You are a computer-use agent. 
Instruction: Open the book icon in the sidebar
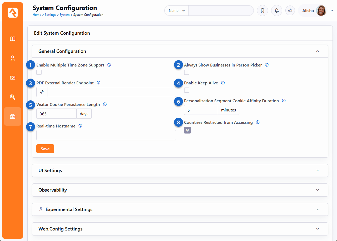(x=13, y=39)
